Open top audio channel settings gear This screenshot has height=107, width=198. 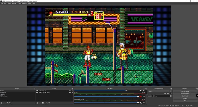pos(144,90)
